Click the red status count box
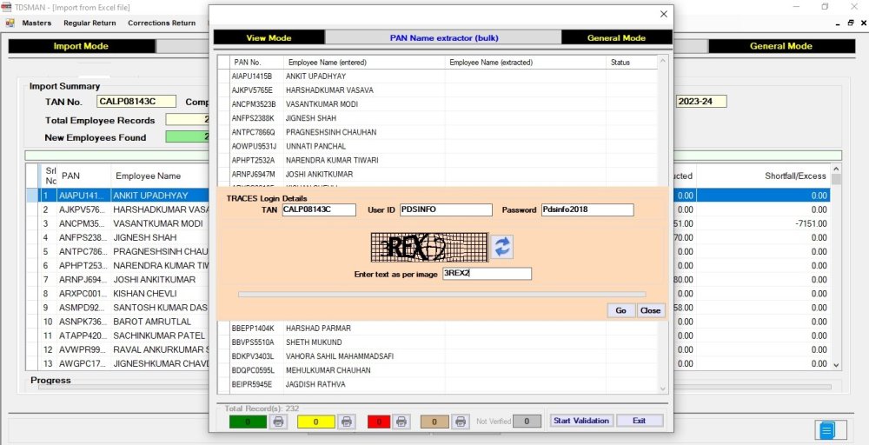869x445 pixels. [379, 422]
